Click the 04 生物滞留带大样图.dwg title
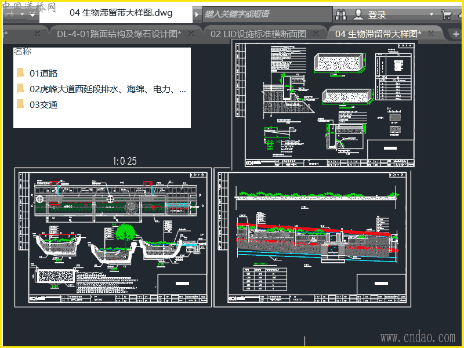Screen dimensions: 464x348 point(121,13)
